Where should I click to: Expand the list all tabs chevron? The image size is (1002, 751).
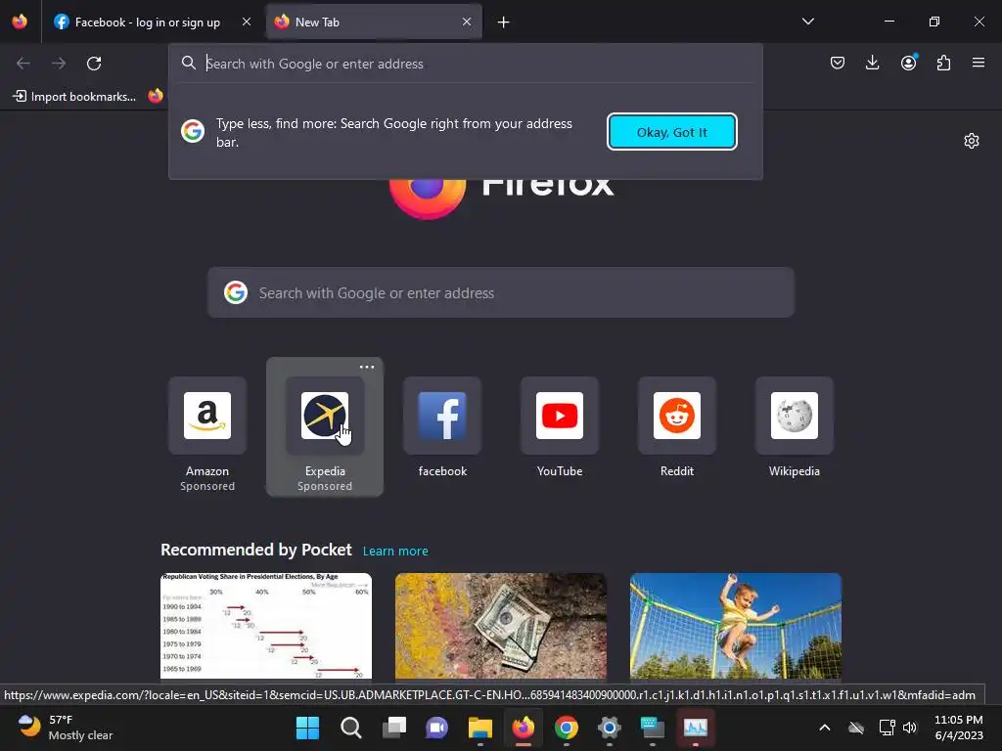pos(807,22)
